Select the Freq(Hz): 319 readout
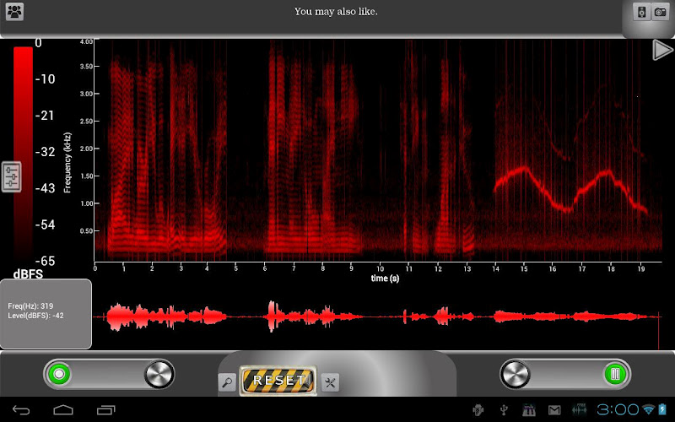The image size is (675, 422). coord(30,306)
